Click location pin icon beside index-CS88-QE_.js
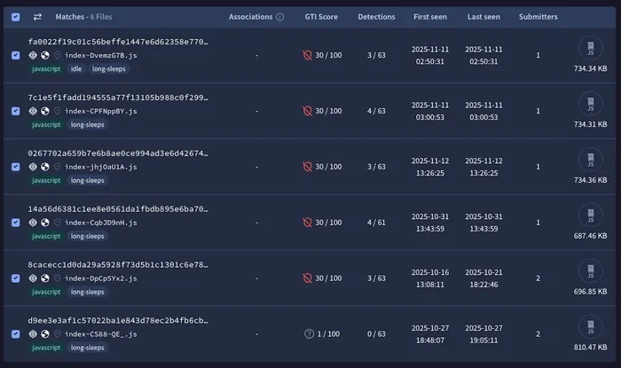The image size is (621, 368). (57, 334)
